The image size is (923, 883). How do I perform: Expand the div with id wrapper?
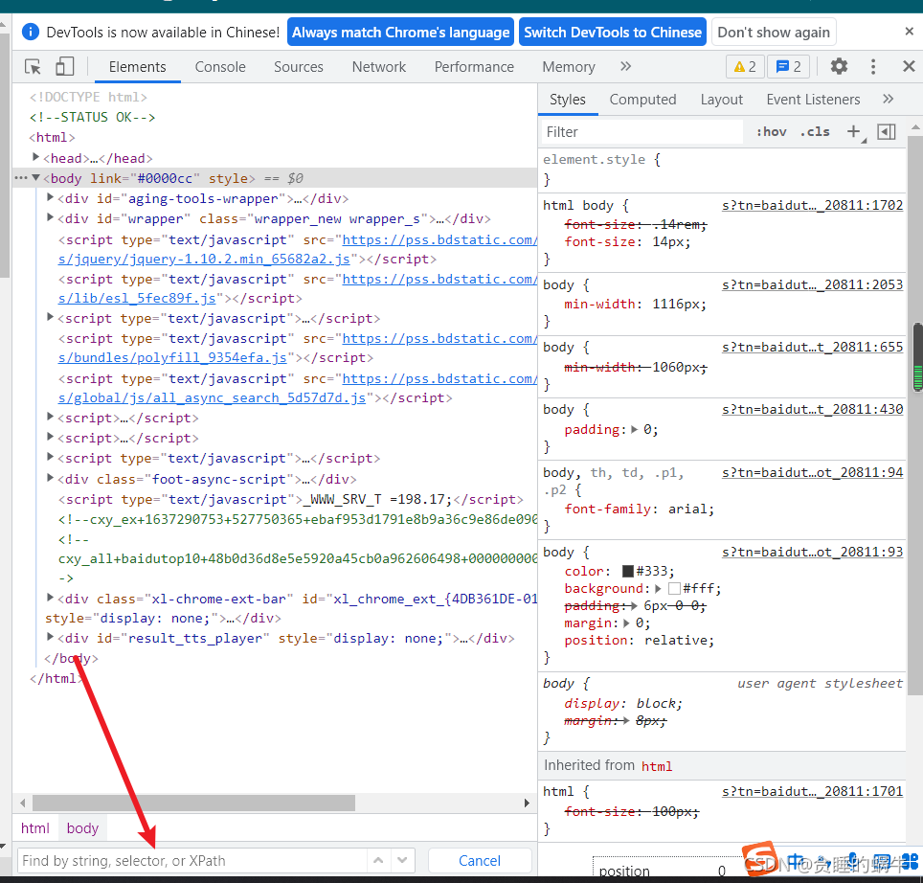pos(50,217)
